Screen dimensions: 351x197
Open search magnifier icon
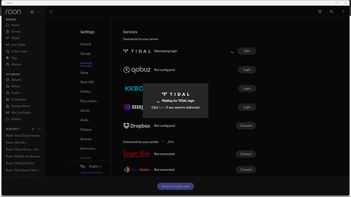[x=331, y=12]
